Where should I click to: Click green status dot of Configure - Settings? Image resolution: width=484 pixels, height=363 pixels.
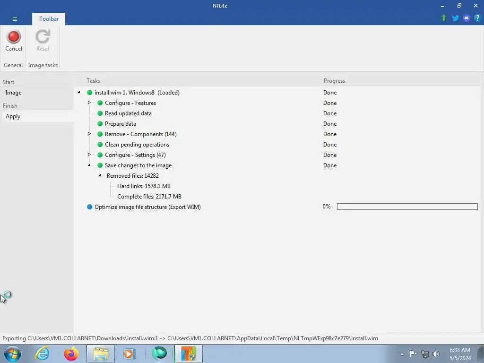point(100,155)
